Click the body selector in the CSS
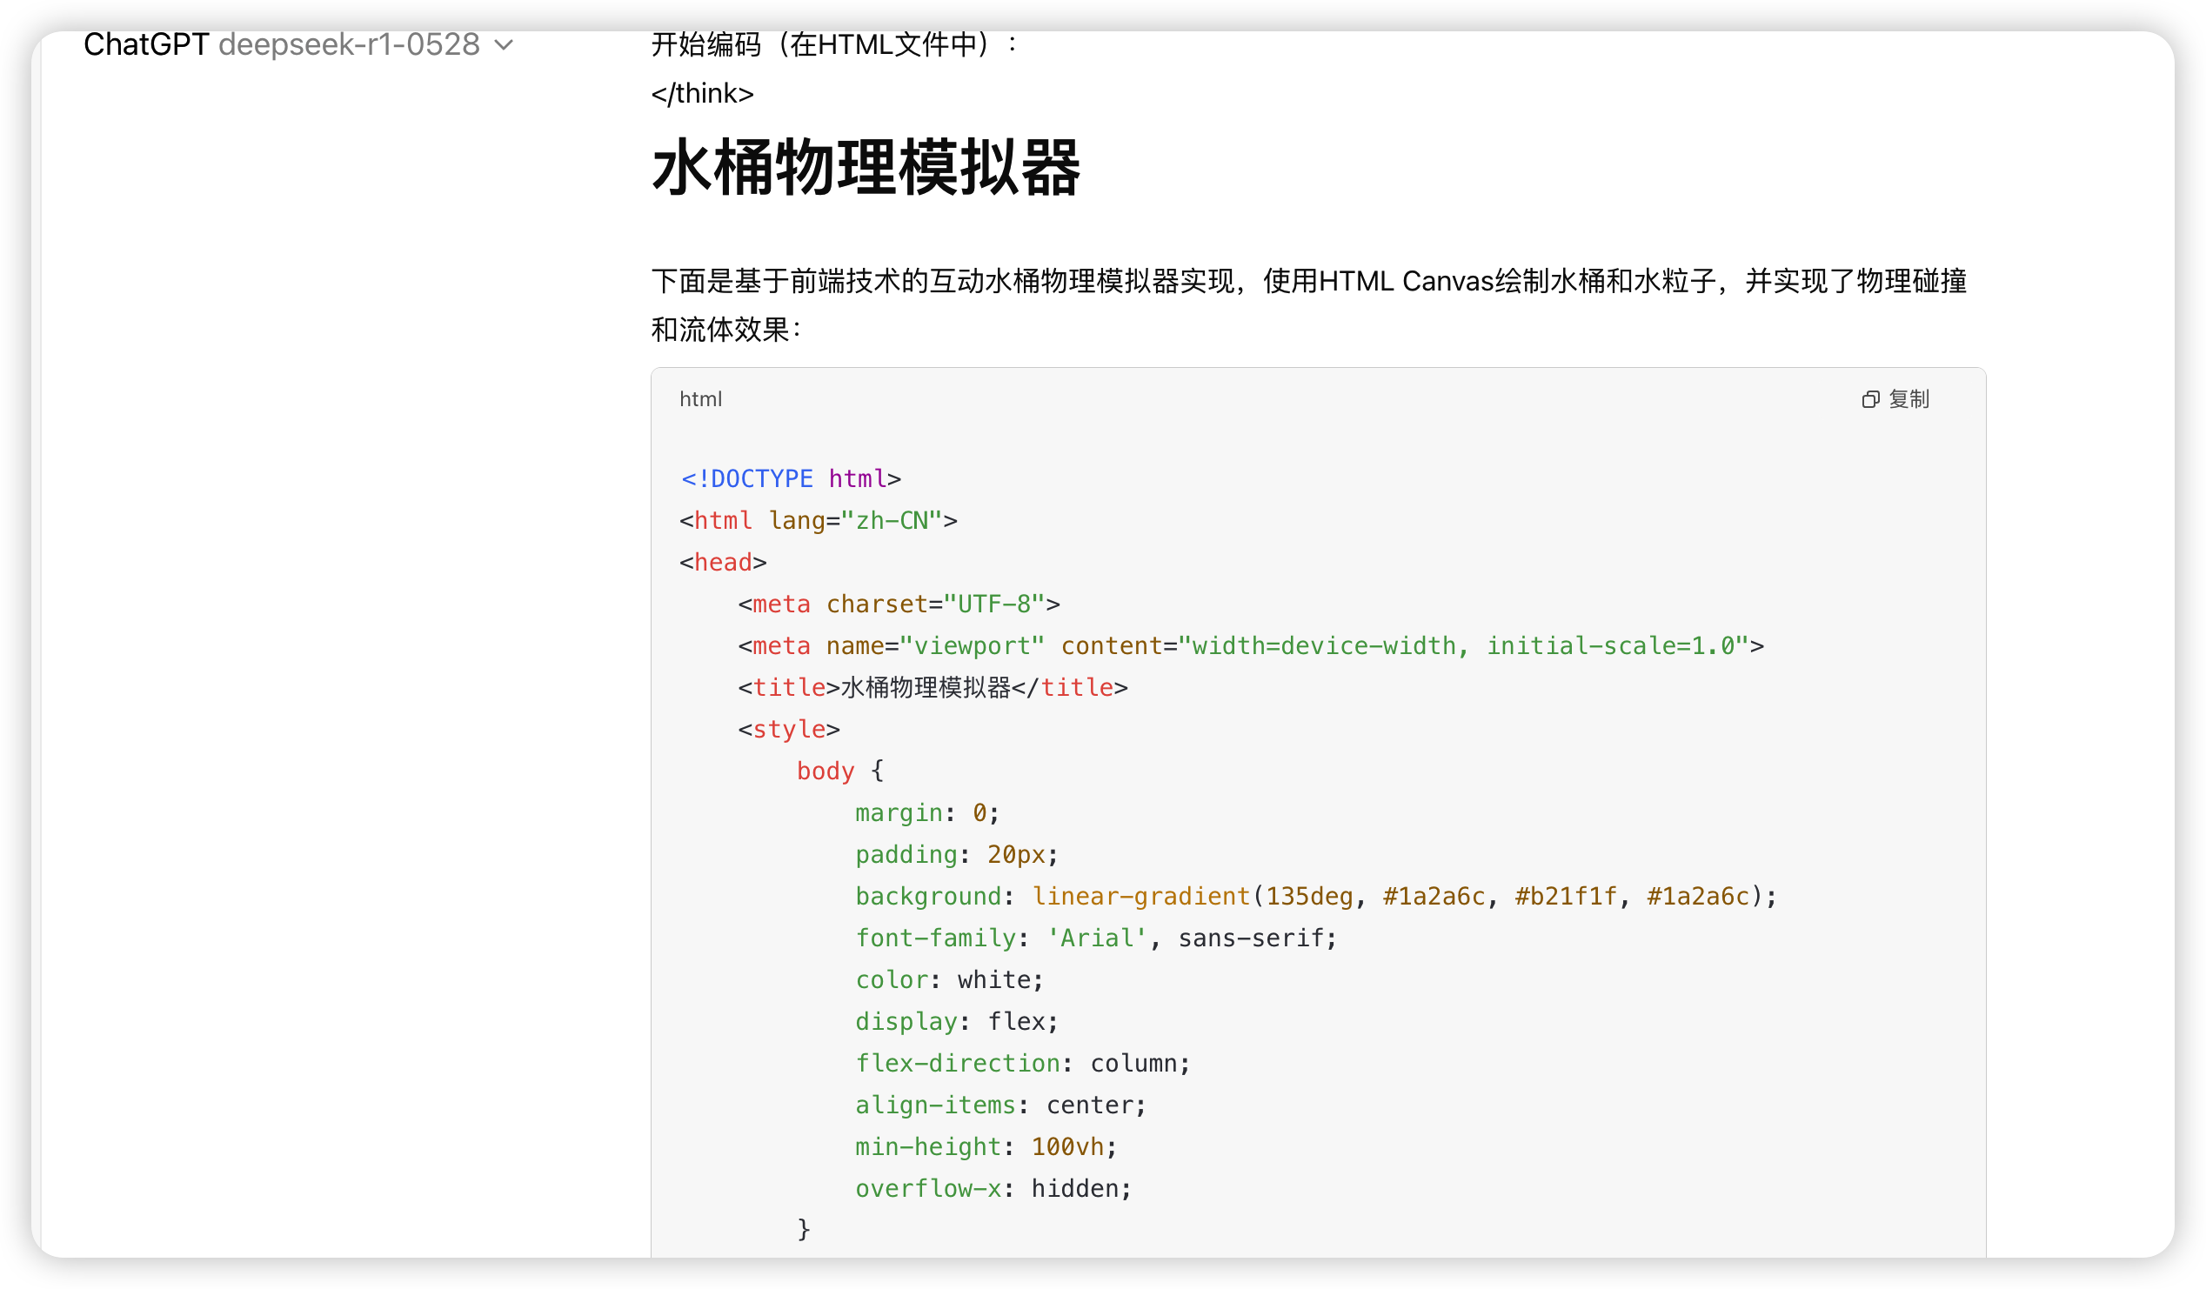Image resolution: width=2206 pixels, height=1289 pixels. [825, 771]
